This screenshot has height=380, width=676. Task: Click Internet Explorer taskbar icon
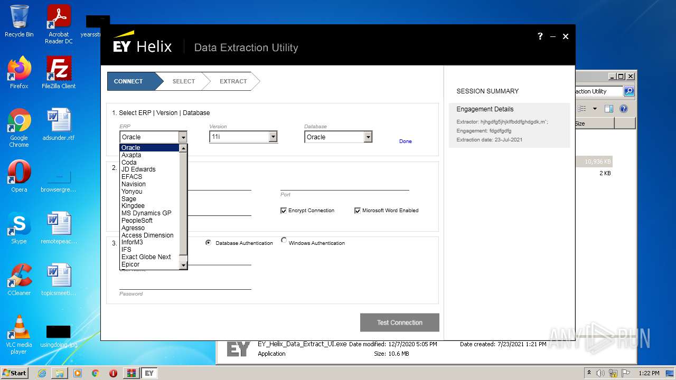click(x=42, y=373)
